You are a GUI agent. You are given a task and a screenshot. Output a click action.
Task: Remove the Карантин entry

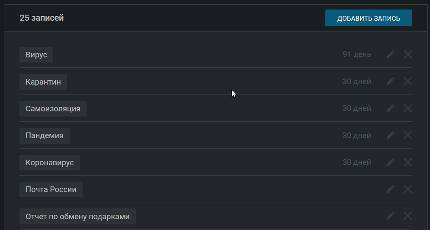[408, 81]
